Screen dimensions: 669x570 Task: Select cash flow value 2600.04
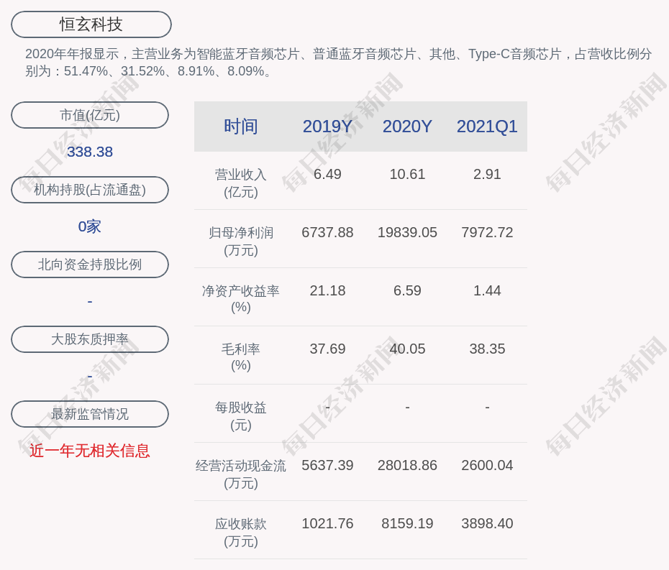[x=487, y=465]
